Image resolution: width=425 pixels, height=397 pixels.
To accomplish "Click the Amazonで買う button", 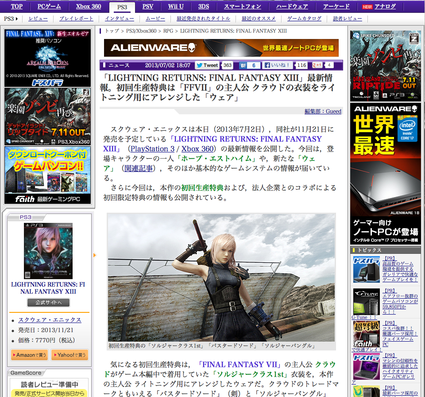I will (x=29, y=355).
